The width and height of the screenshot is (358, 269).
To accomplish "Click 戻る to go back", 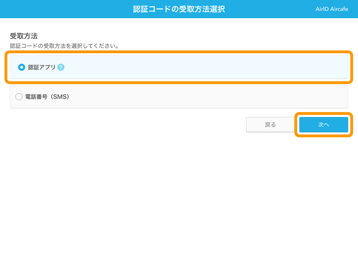I will [271, 124].
